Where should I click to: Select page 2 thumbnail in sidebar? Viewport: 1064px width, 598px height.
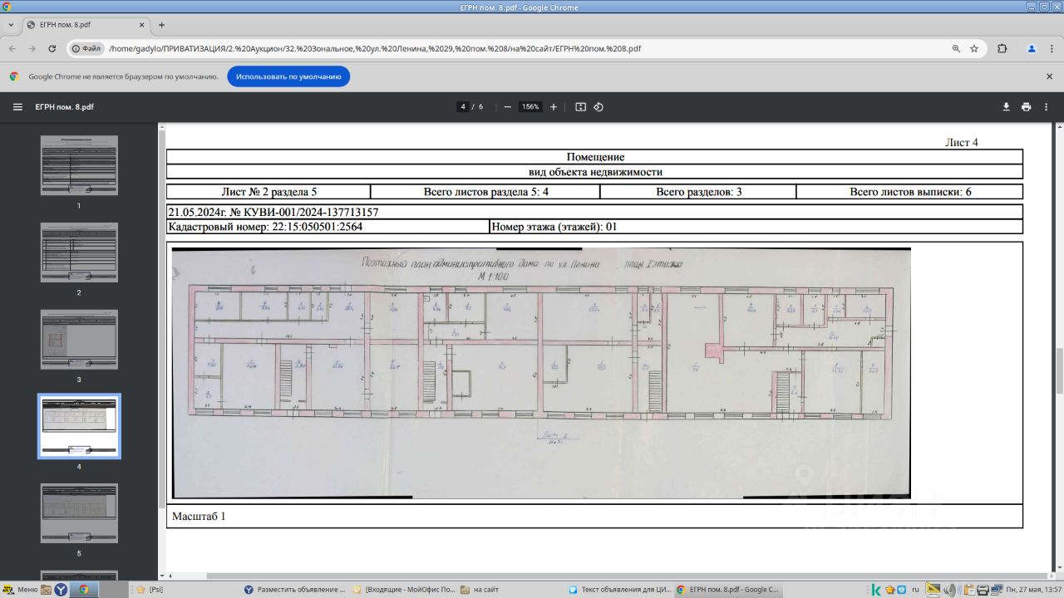79,252
